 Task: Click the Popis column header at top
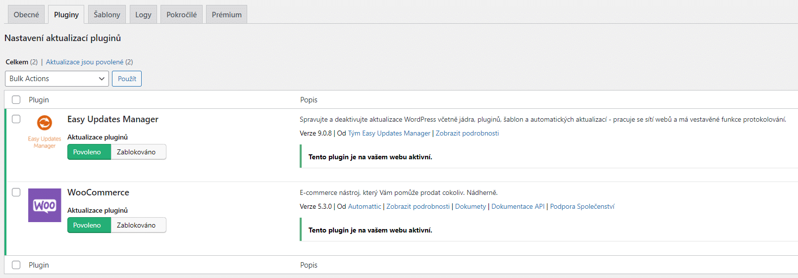[309, 100]
